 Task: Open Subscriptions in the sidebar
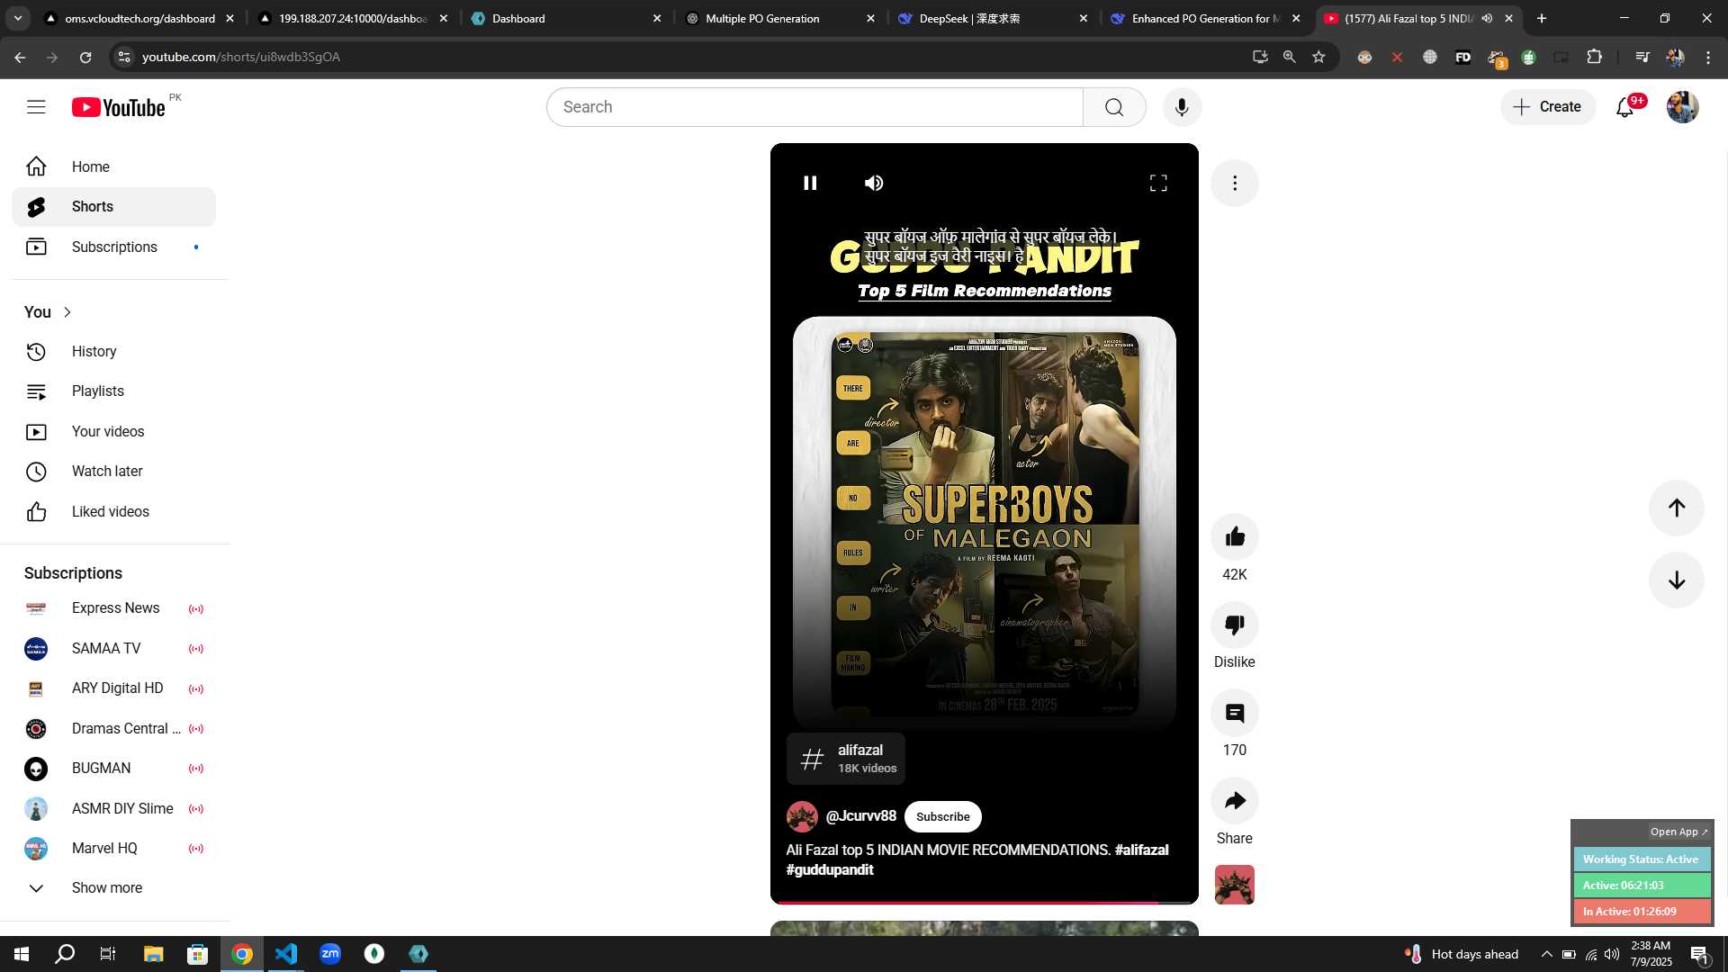(113, 247)
